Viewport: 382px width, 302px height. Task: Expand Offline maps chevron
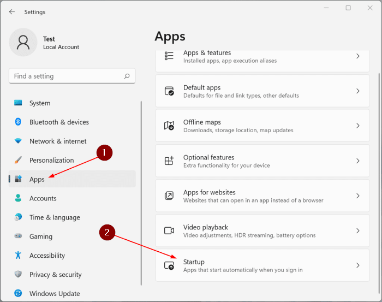[358, 126]
